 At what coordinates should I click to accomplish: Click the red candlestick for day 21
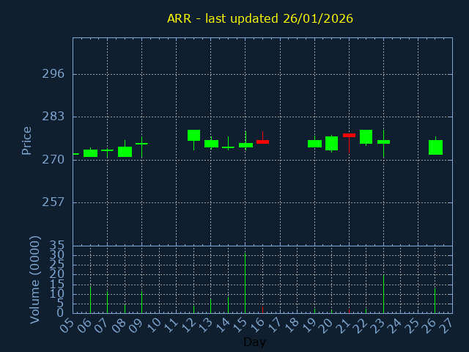(349, 135)
